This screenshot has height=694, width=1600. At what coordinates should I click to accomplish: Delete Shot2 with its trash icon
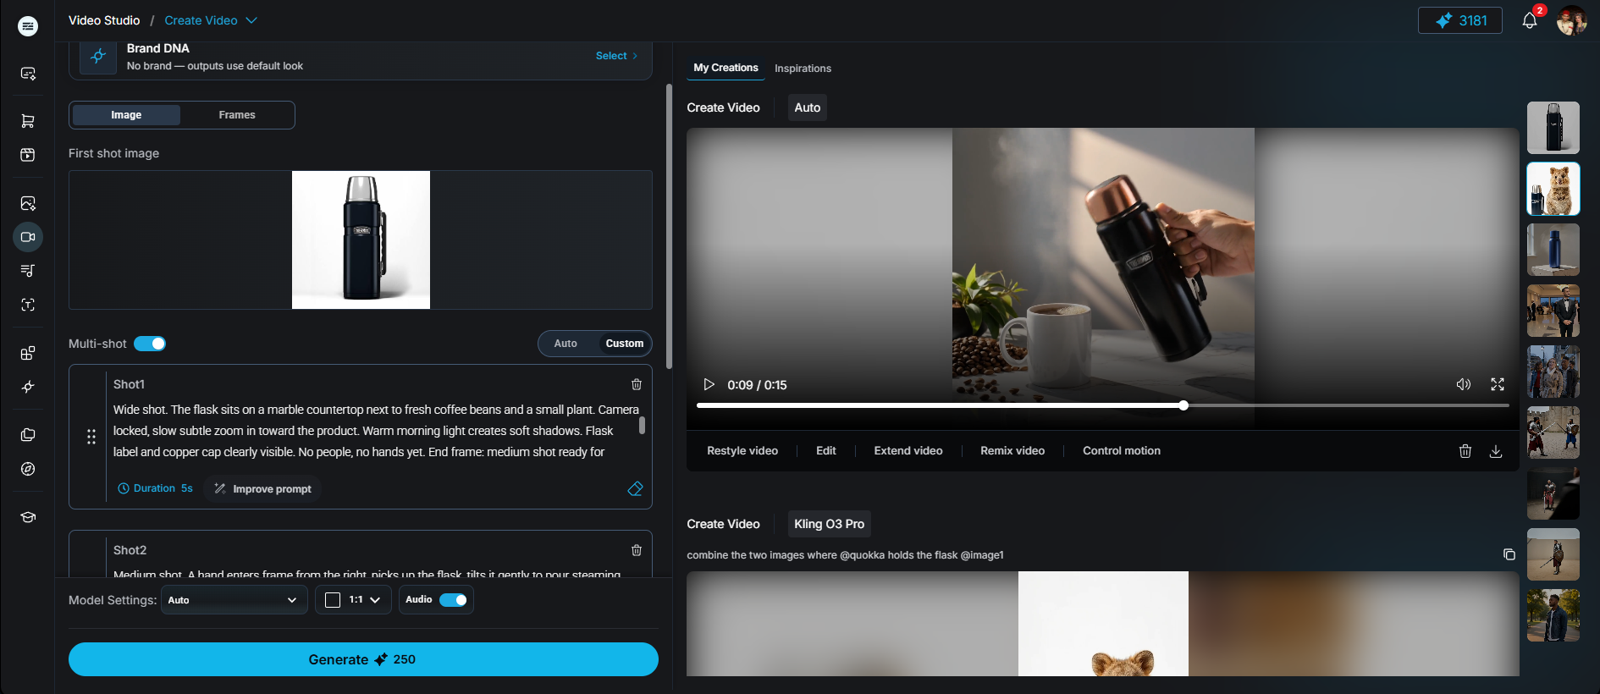point(637,550)
